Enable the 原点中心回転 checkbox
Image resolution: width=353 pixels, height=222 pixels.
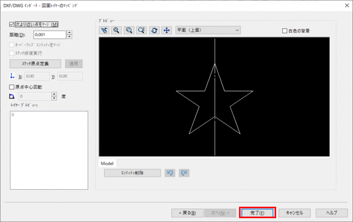pos(11,87)
